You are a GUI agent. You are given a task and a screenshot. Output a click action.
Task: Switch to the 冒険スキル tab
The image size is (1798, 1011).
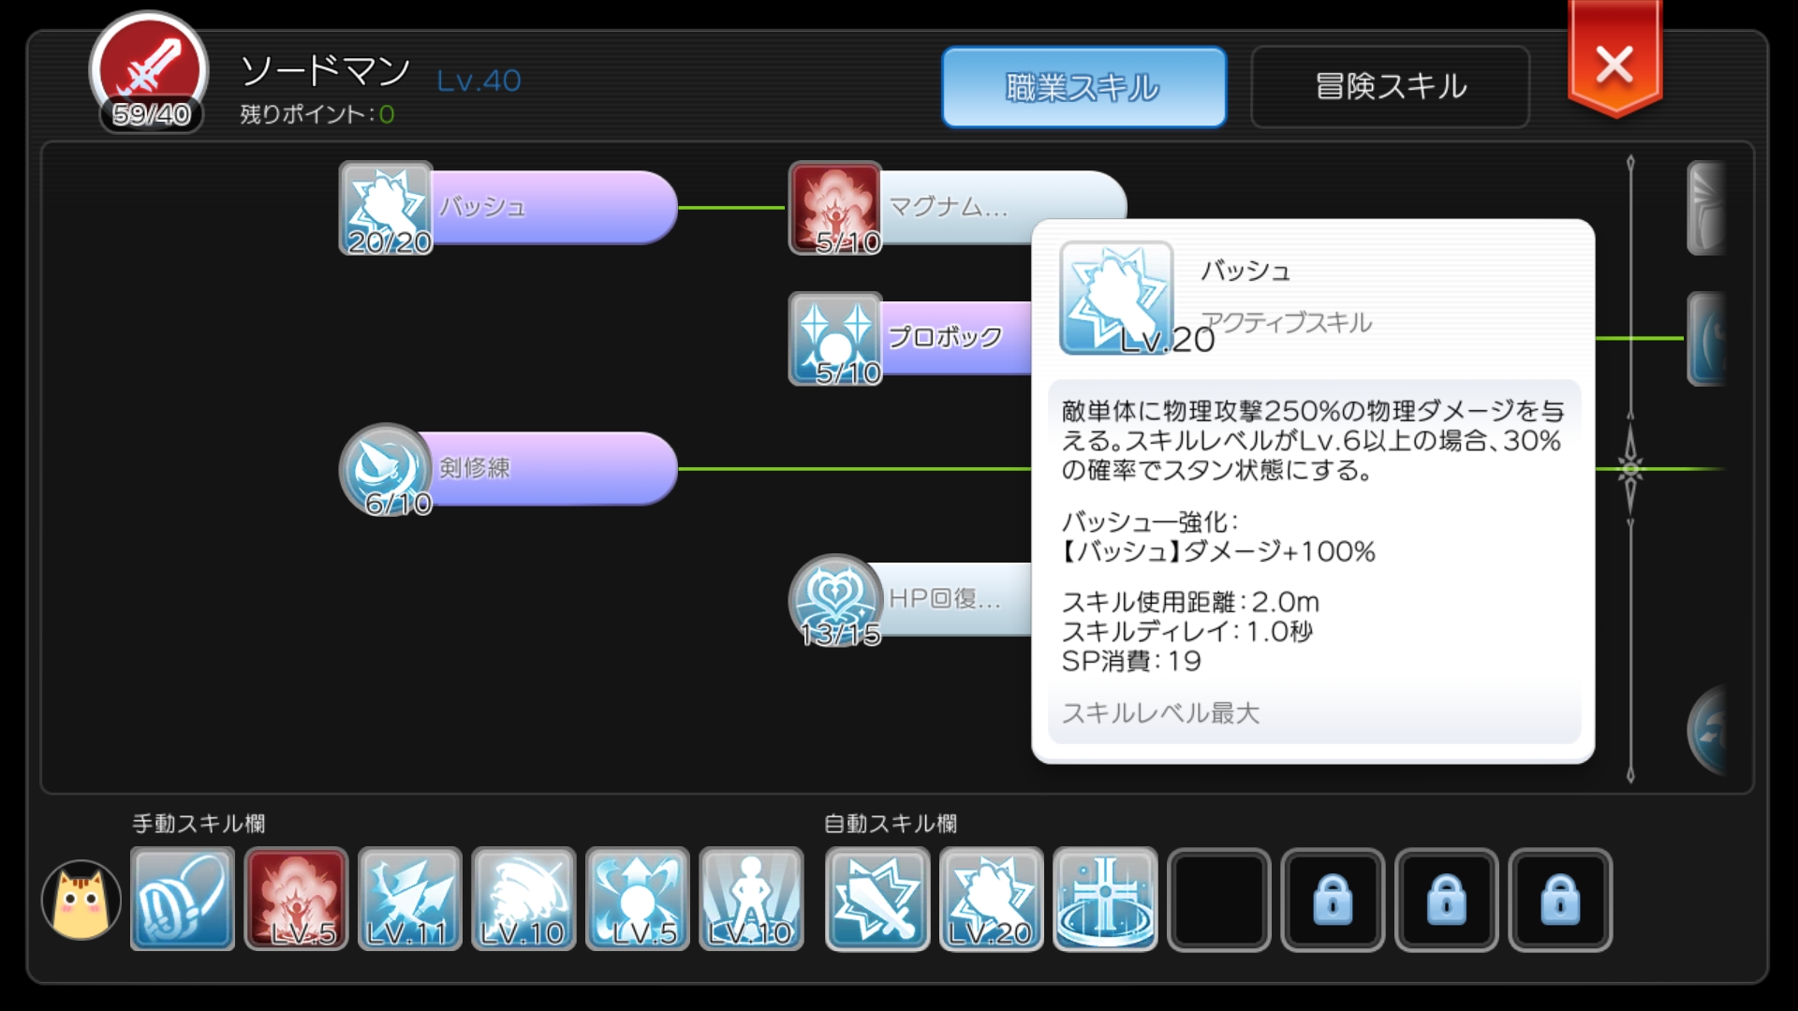(x=1391, y=86)
